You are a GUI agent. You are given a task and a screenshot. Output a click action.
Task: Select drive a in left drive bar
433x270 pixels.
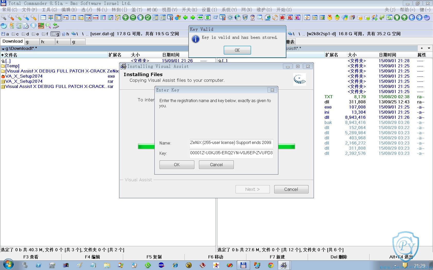[5, 34]
